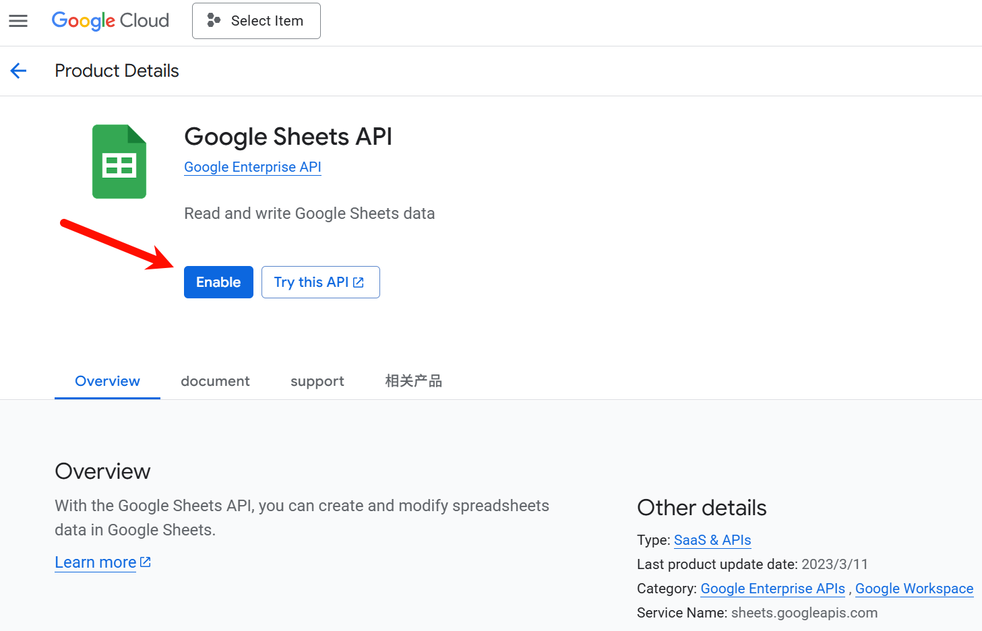
Task: Click the Google Cloud logo
Action: point(111,21)
